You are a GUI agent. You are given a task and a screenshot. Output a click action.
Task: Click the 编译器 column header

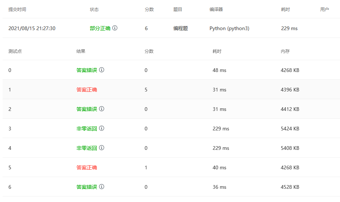216,9
